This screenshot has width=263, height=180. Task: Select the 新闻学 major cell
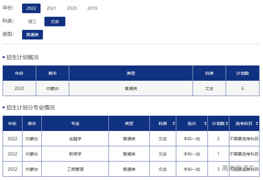coord(75,154)
